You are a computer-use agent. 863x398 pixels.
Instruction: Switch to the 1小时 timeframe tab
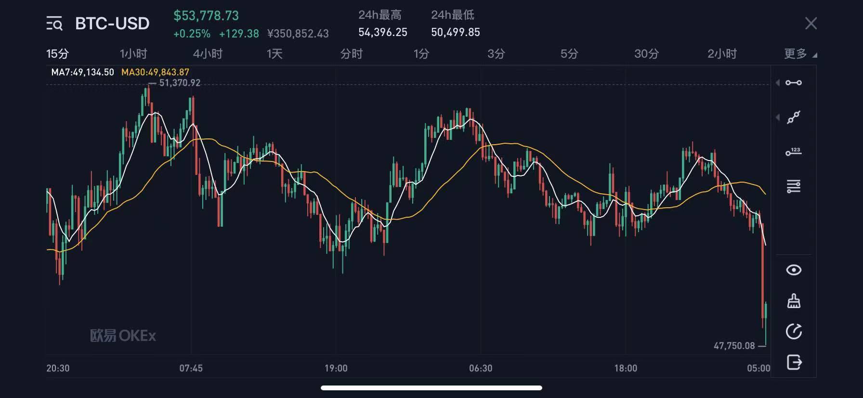(133, 54)
